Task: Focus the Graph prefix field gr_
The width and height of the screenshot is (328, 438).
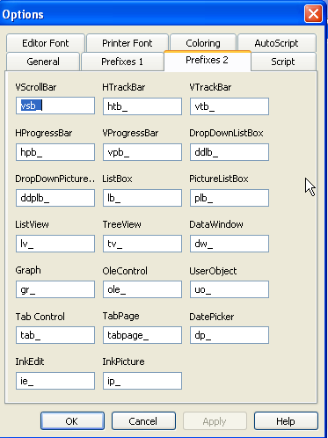Action: click(55, 289)
